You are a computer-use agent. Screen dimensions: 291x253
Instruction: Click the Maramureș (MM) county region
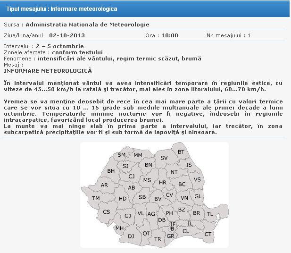tap(138, 155)
